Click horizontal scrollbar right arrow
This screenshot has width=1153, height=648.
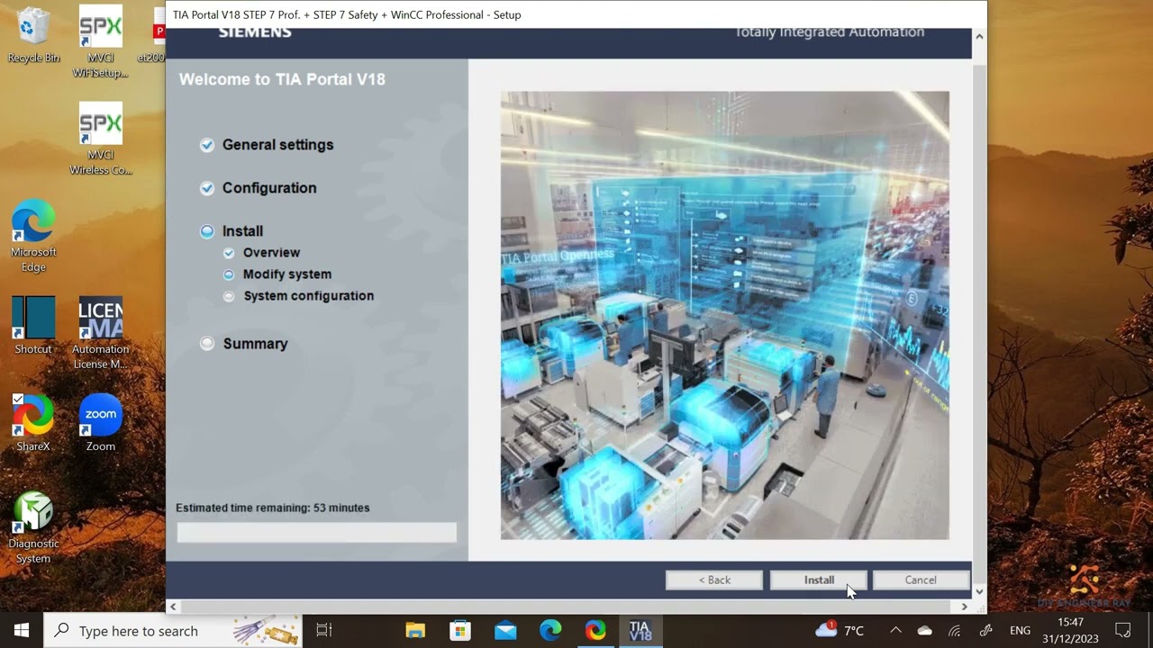coord(964,607)
